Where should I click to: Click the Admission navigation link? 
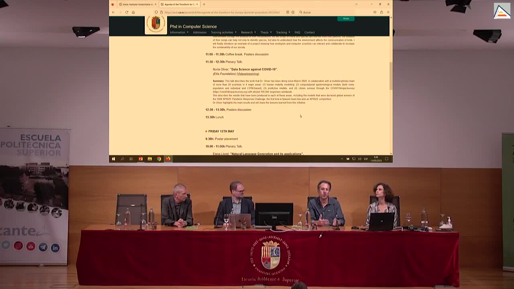pyautogui.click(x=200, y=33)
